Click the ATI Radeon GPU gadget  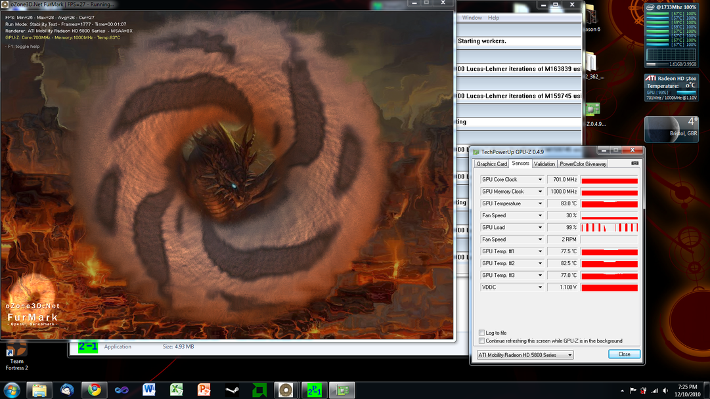pos(671,88)
